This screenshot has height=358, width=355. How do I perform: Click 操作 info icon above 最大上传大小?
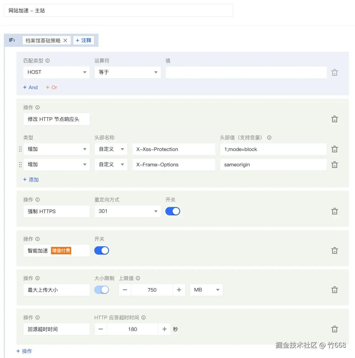pos(38,278)
